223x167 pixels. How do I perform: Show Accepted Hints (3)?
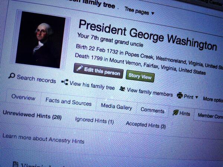click(x=146, y=125)
